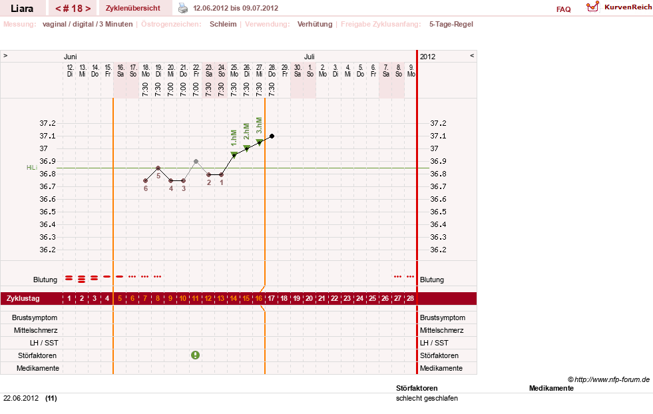The width and height of the screenshot is (653, 414).
Task: Click the HiLi baseline label
Action: point(32,168)
